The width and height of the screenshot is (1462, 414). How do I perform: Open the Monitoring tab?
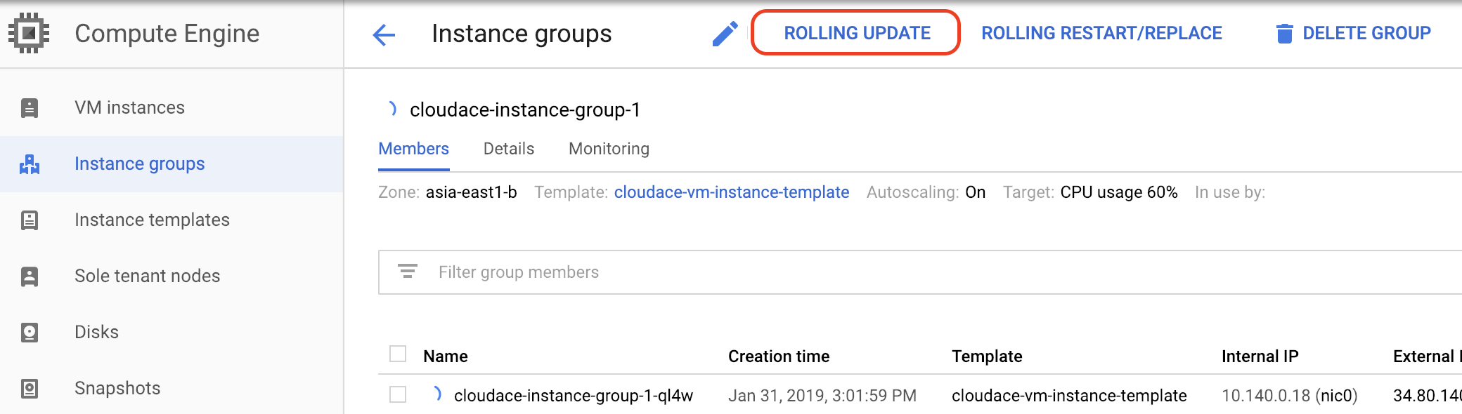(609, 149)
